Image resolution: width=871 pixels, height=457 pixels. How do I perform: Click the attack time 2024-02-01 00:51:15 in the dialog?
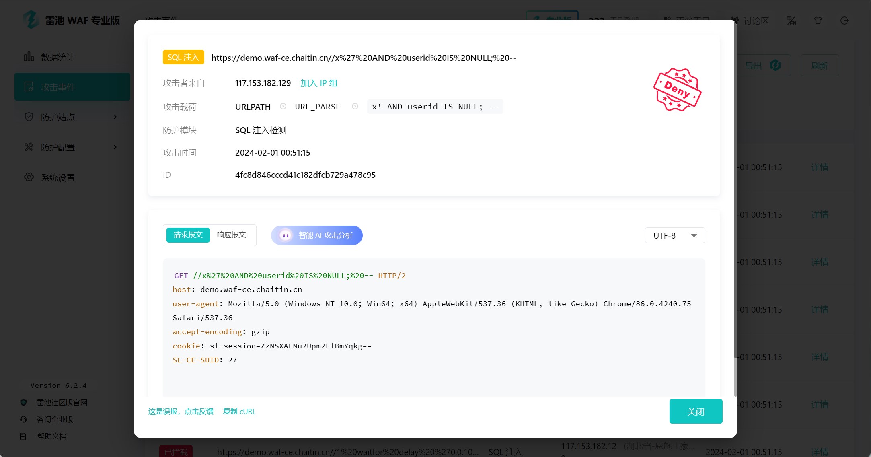(273, 153)
